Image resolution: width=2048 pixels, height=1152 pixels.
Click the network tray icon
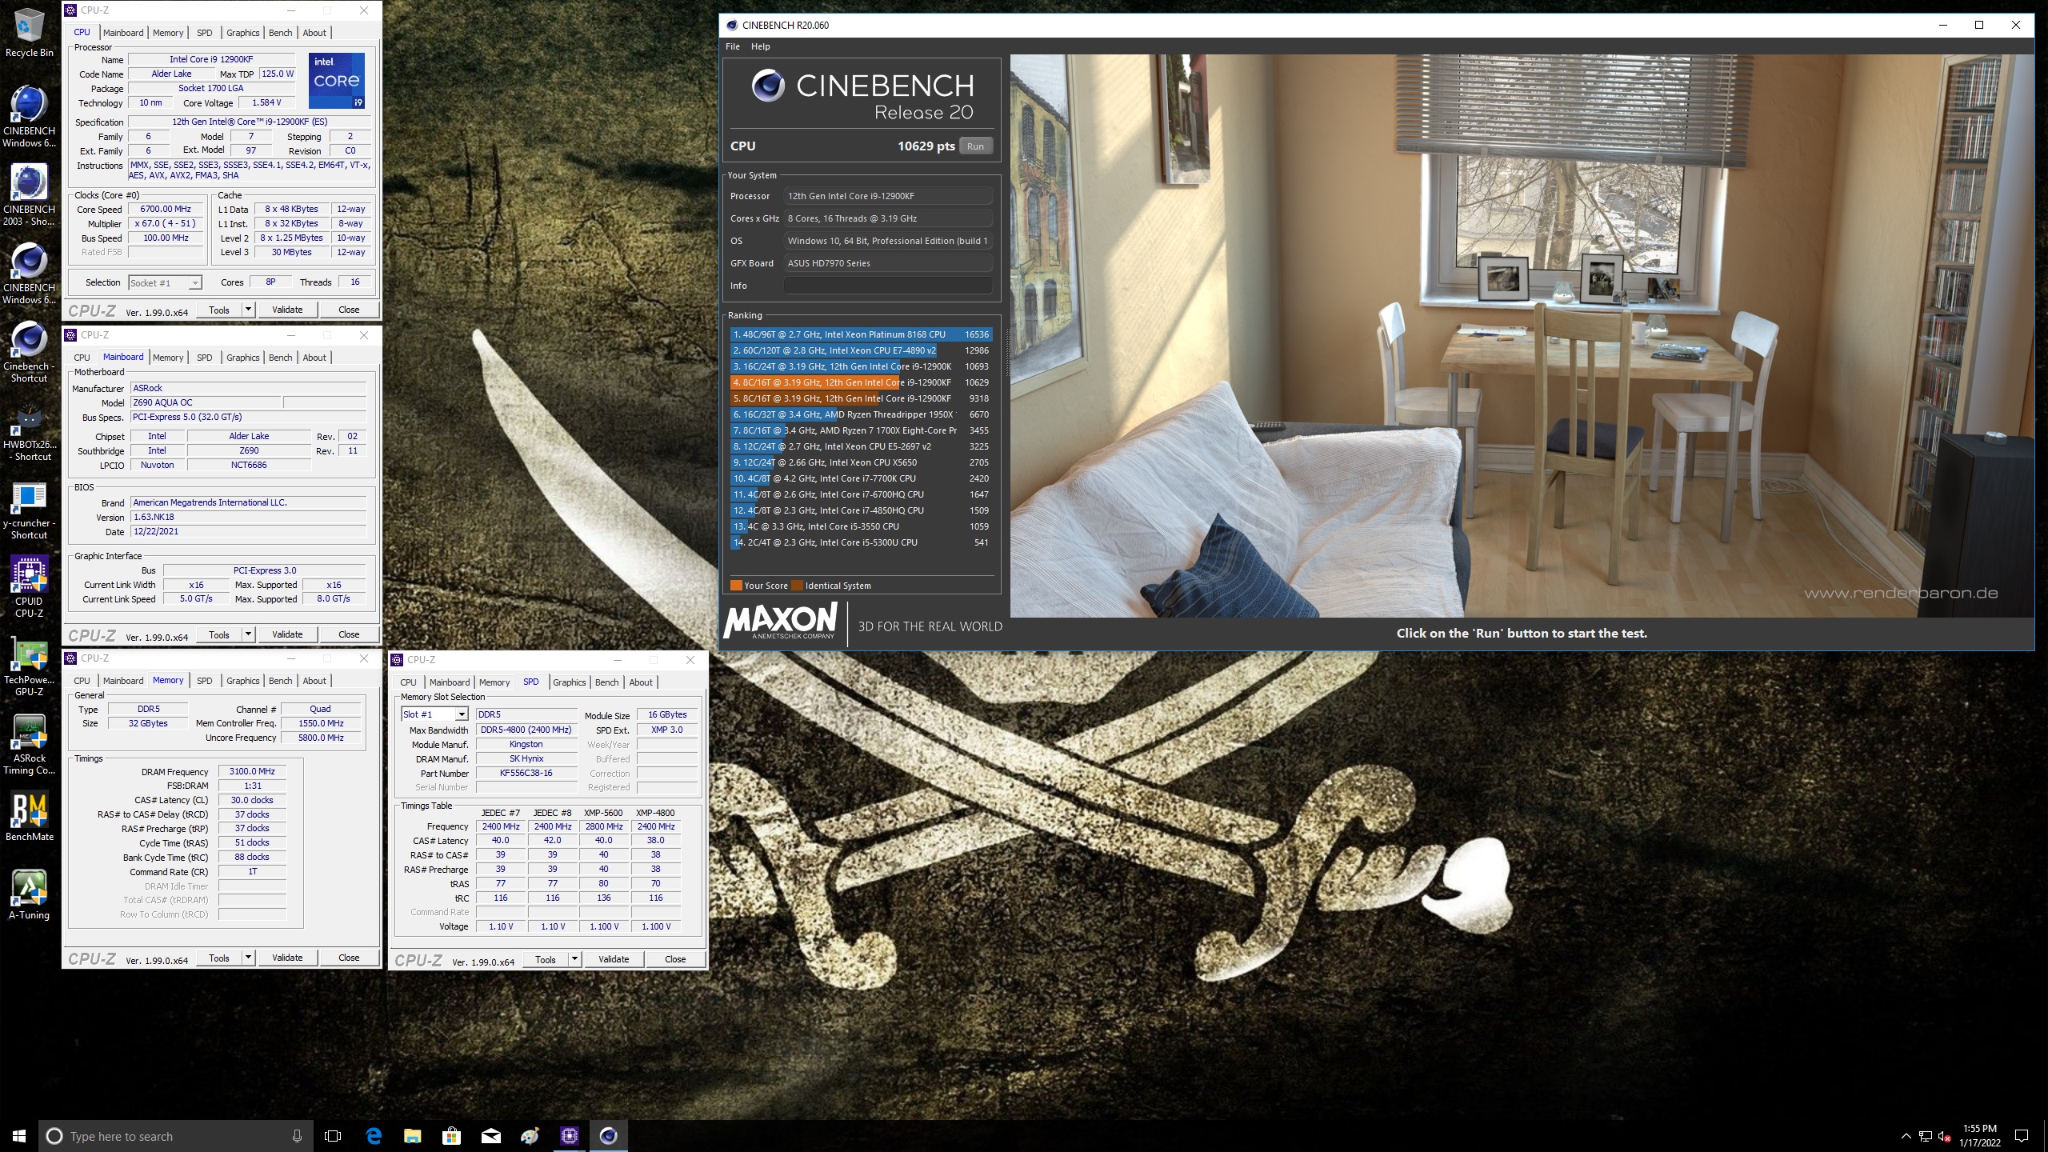pos(1926,1136)
